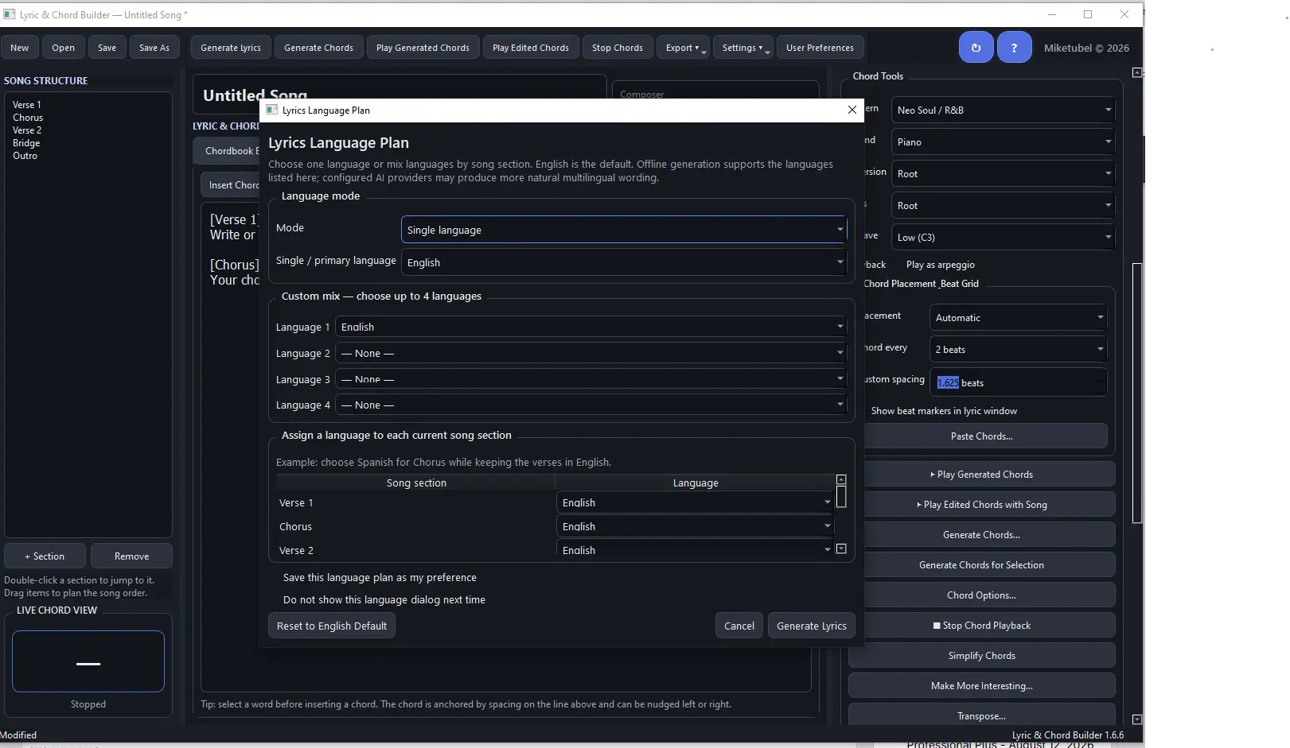Open the Export menu in the toolbar
This screenshot has height=748, width=1290.
(x=683, y=48)
